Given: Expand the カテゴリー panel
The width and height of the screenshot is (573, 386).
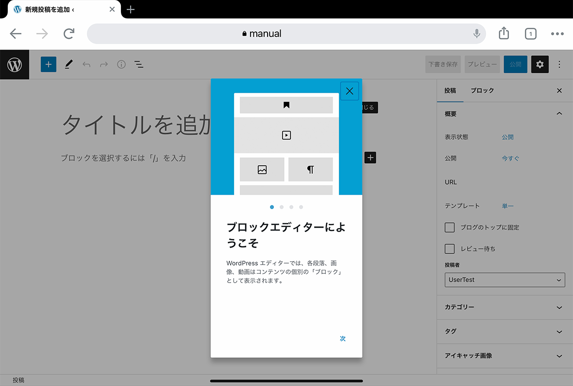Looking at the screenshot, I should tap(505, 307).
